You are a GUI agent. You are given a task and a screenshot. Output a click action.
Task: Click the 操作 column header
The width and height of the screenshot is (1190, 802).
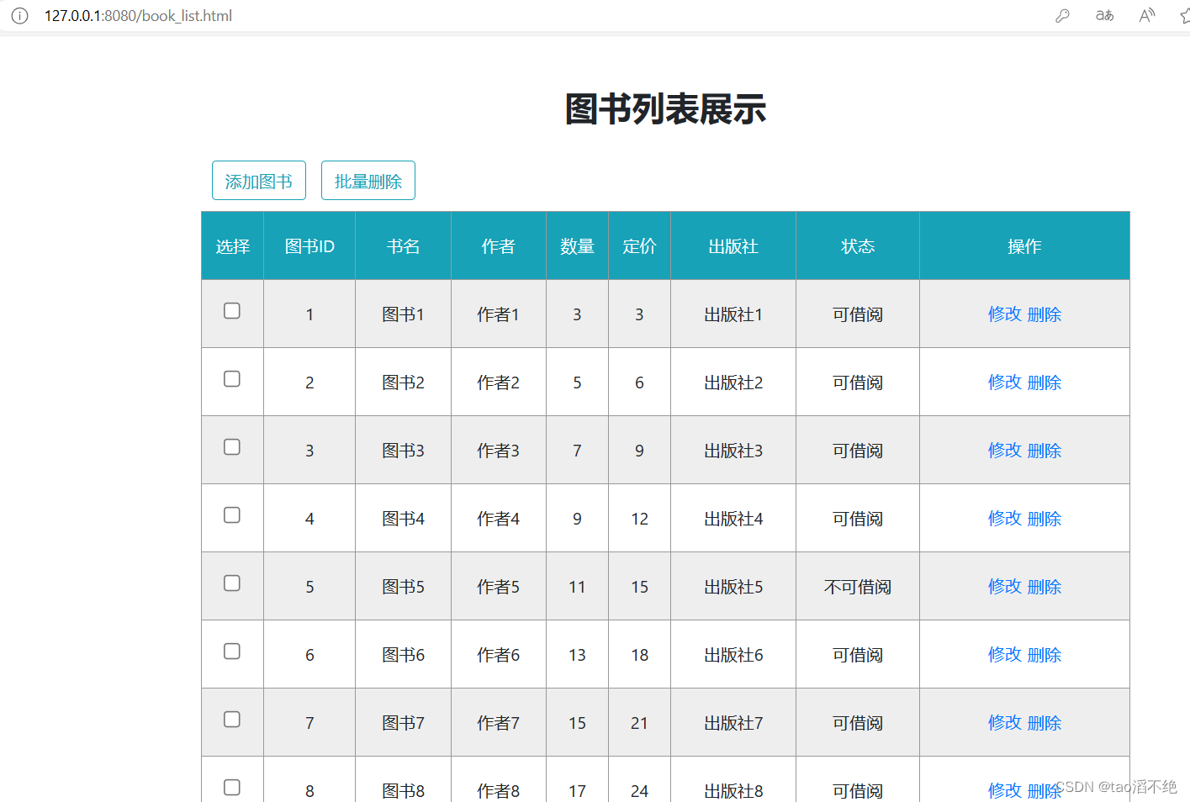pos(1025,246)
